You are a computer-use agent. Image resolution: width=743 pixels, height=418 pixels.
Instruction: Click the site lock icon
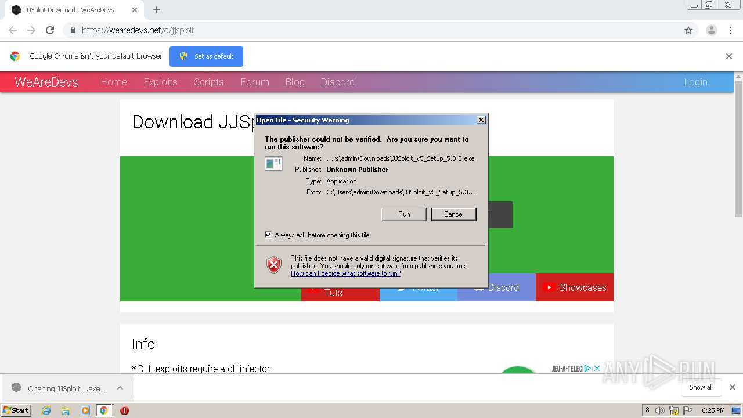point(73,30)
